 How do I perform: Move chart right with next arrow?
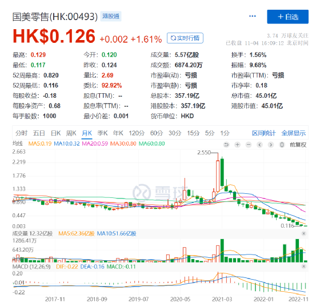click(271, 145)
